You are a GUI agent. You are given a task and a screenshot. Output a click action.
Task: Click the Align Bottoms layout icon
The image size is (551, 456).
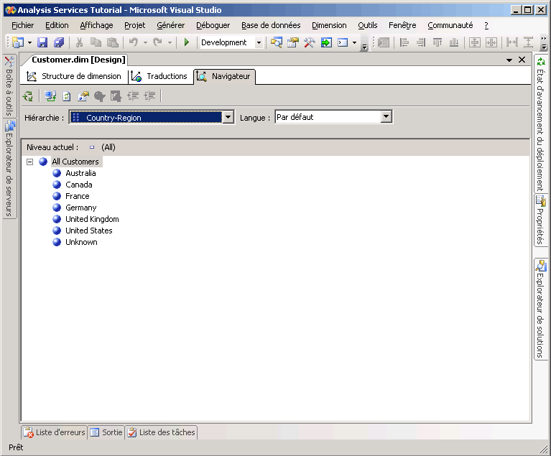[x=454, y=42]
